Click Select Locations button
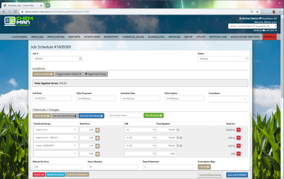Screen dimensions: 284x179 coord(43,74)
